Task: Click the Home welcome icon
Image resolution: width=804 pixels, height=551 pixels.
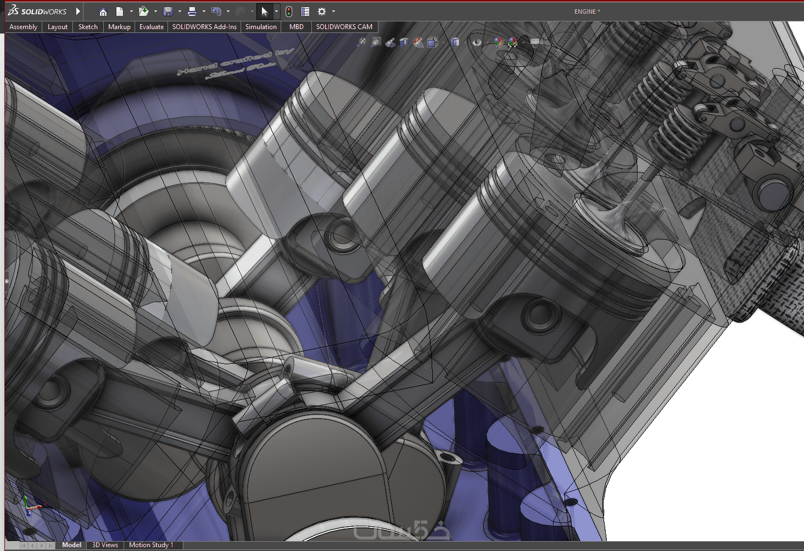Action: 103,12
